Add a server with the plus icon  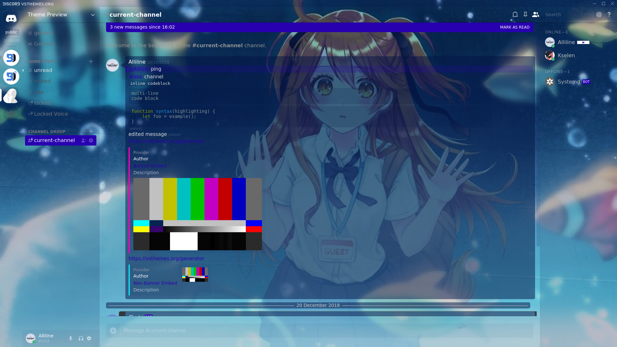tap(11, 113)
